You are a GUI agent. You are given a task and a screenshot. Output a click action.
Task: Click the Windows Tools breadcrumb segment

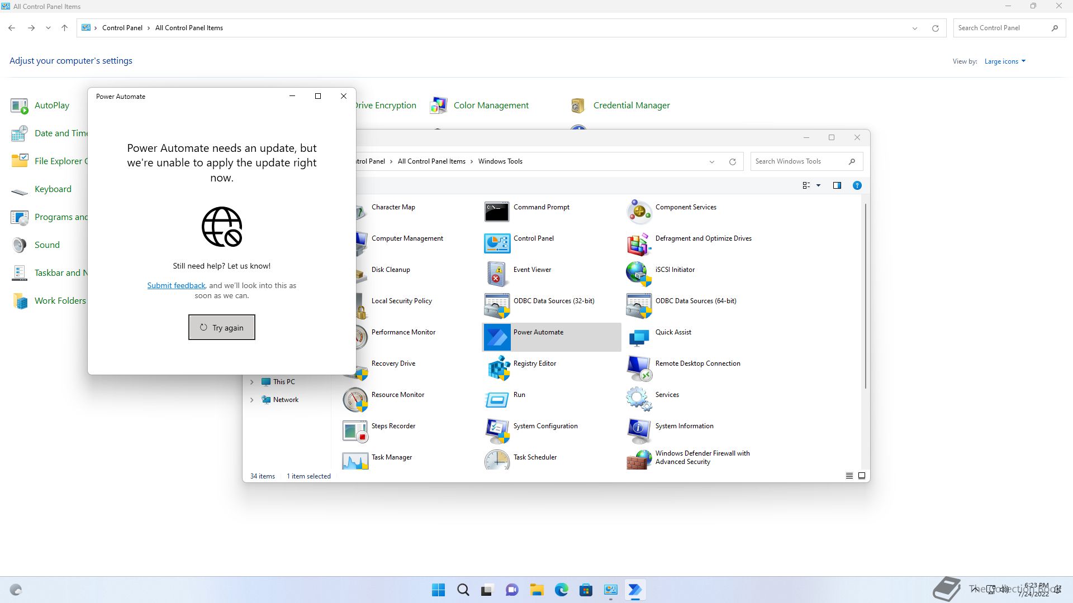pos(500,161)
